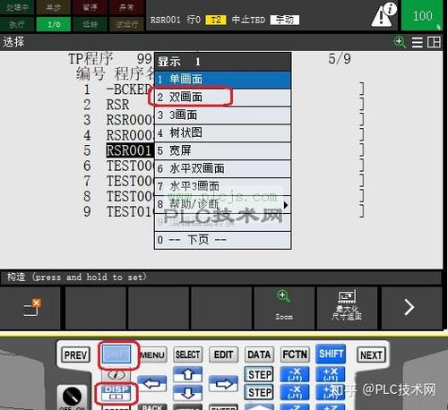Click the 执行 status indicator
The image size is (448, 410).
point(17,24)
